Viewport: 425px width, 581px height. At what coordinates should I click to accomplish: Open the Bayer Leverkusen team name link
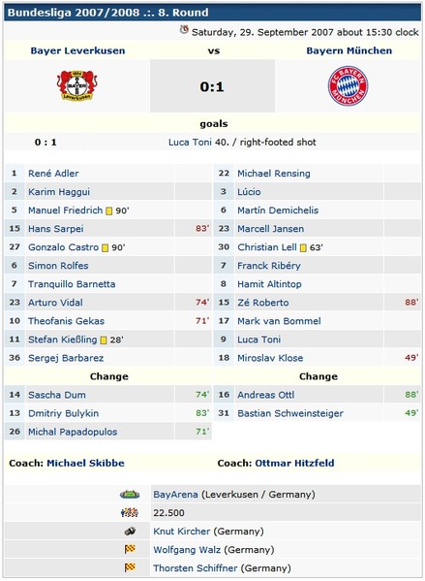pyautogui.click(x=77, y=50)
